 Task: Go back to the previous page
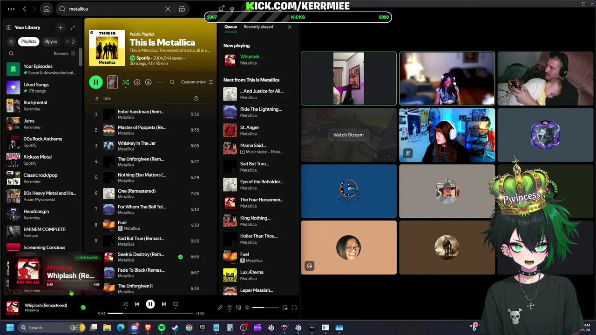coord(25,9)
